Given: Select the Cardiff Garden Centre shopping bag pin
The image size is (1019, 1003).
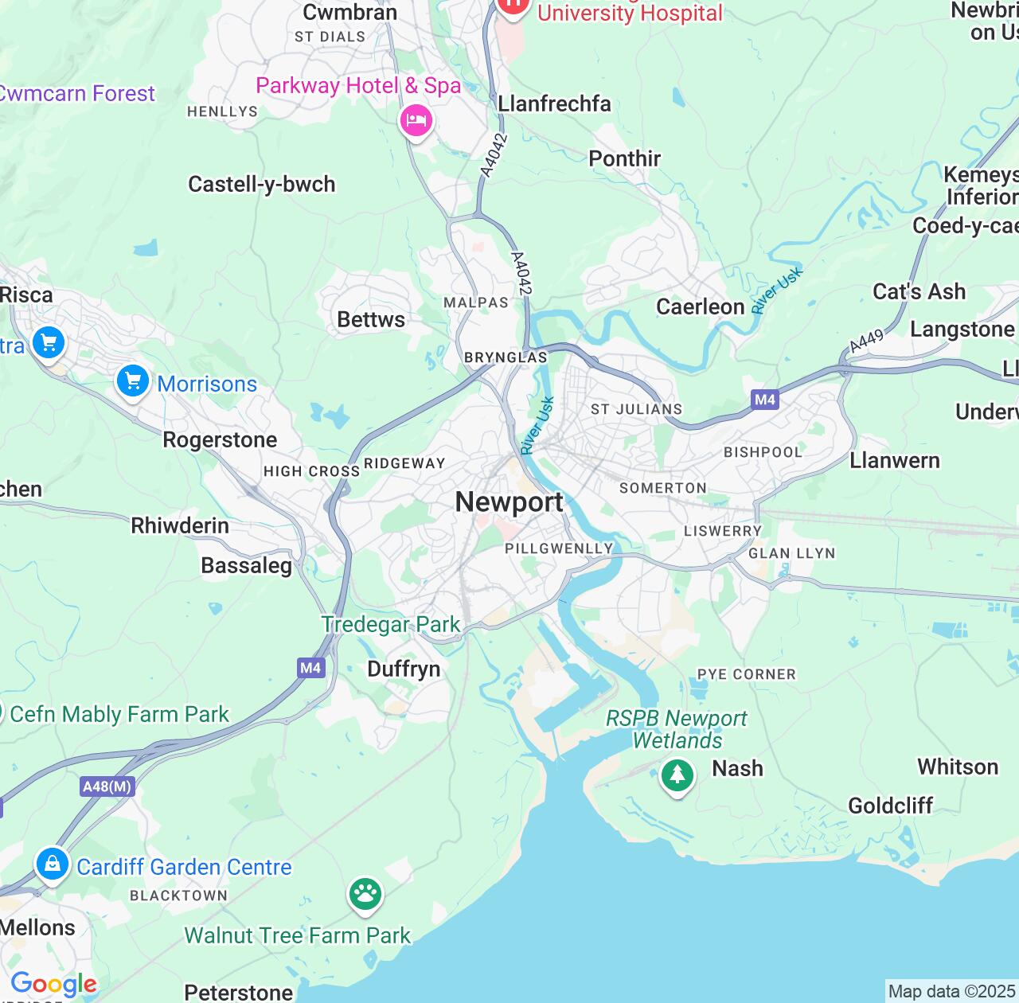Looking at the screenshot, I should point(52,864).
